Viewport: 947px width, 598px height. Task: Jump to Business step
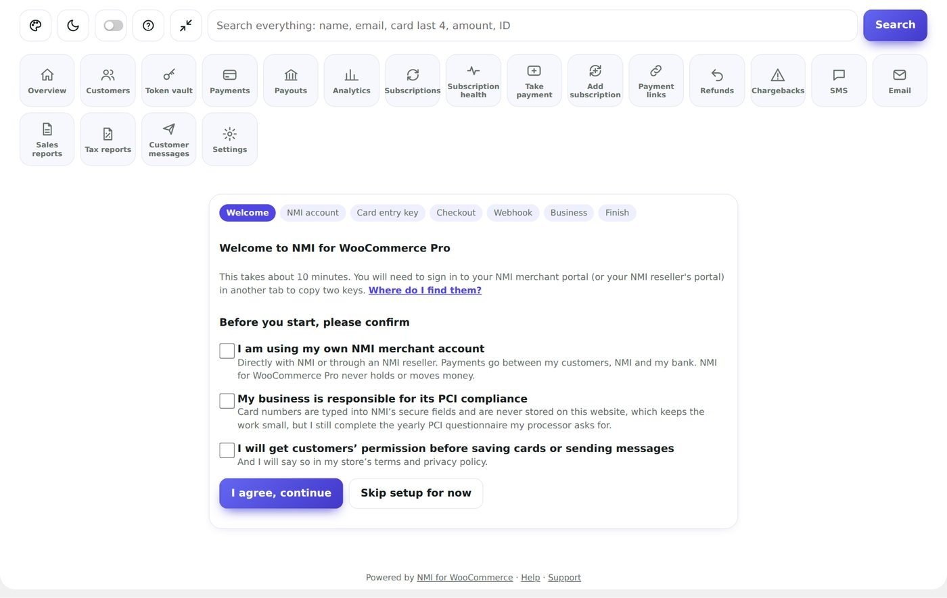(x=569, y=213)
